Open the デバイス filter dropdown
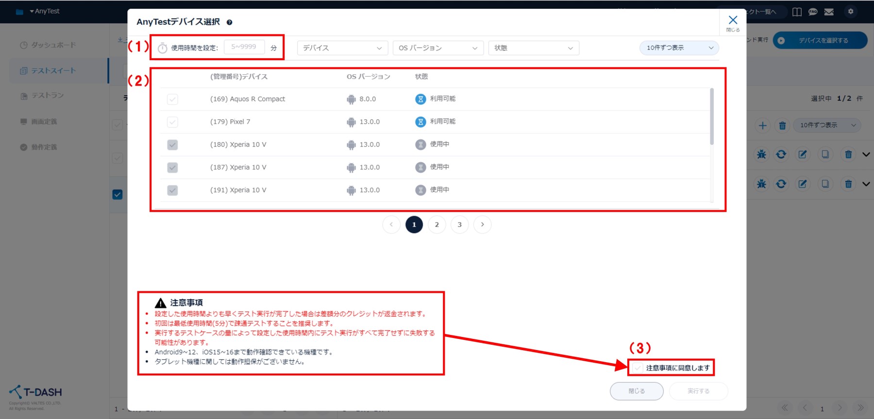This screenshot has width=874, height=419. (x=342, y=48)
